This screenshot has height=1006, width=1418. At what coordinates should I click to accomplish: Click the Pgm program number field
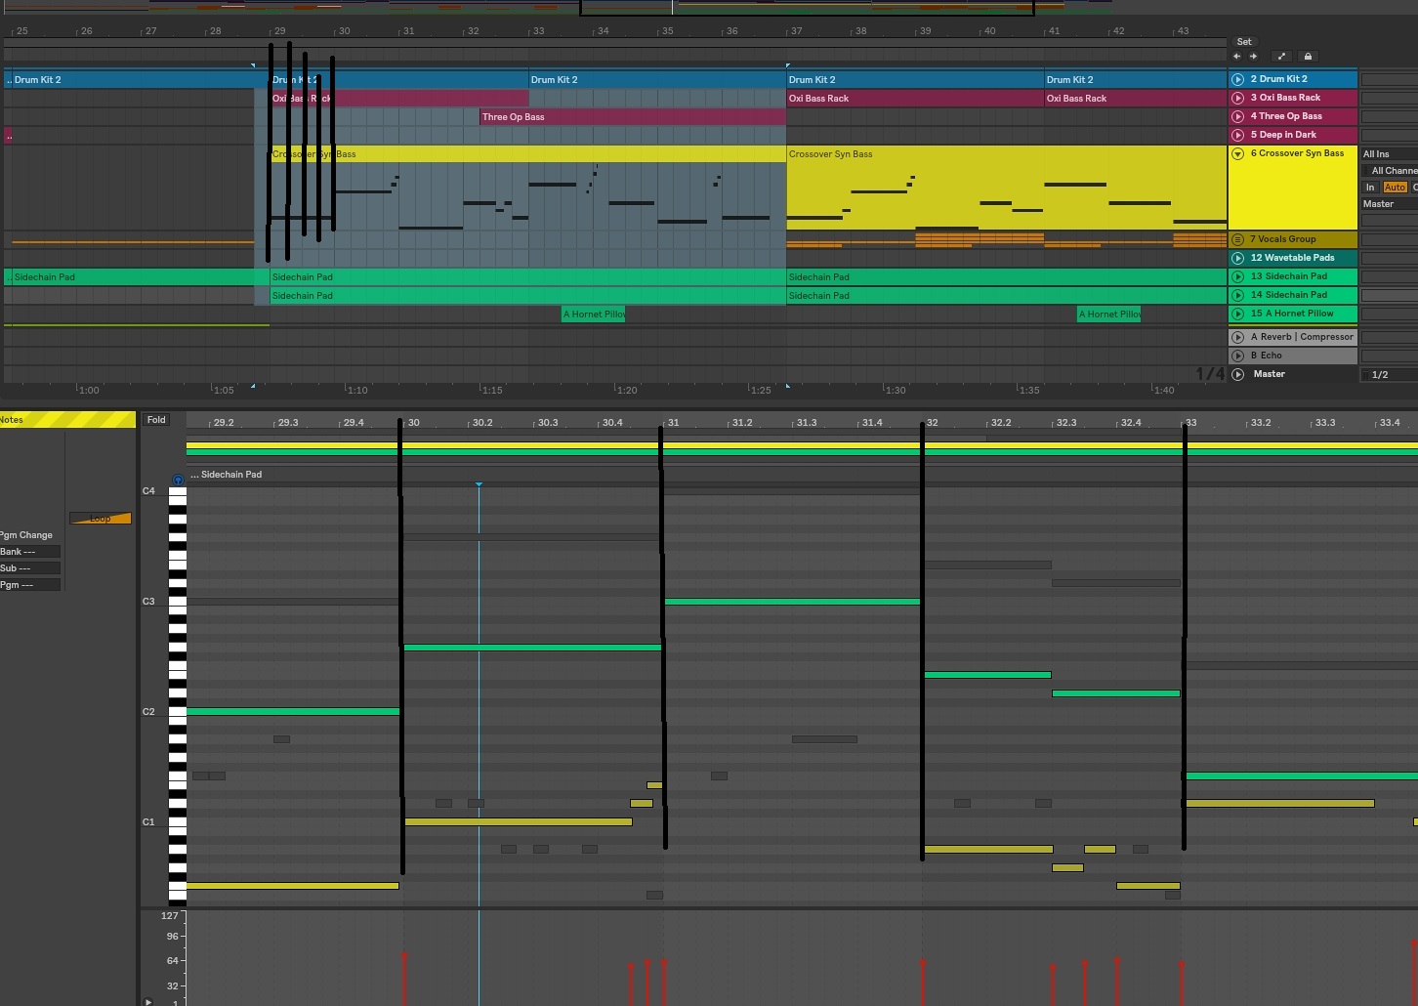pyautogui.click(x=30, y=585)
